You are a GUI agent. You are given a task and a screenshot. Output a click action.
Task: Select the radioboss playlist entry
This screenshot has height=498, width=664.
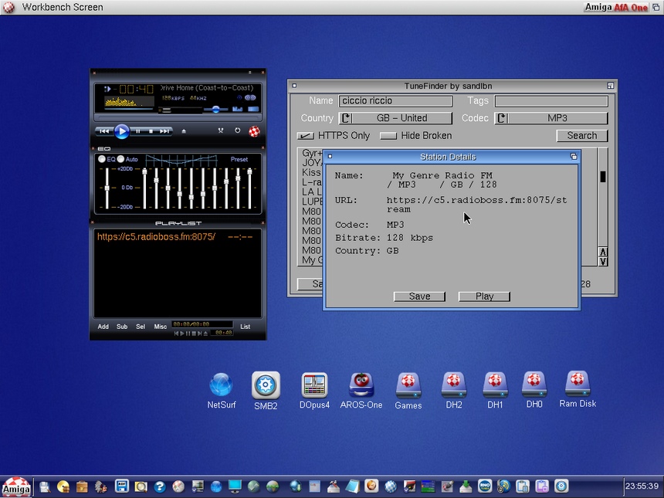[175, 237]
